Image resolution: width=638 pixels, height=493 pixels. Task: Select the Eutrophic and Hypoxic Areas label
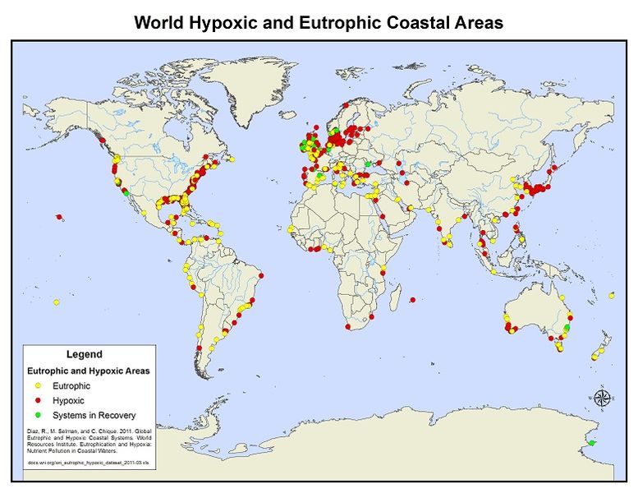[89, 371]
